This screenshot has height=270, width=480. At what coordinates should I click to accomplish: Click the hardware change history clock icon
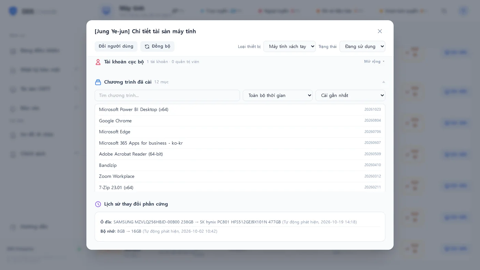click(98, 204)
